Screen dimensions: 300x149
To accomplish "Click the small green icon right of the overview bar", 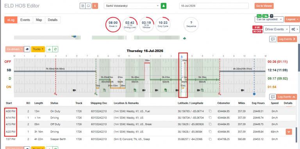I will pyautogui.click(x=184, y=38).
